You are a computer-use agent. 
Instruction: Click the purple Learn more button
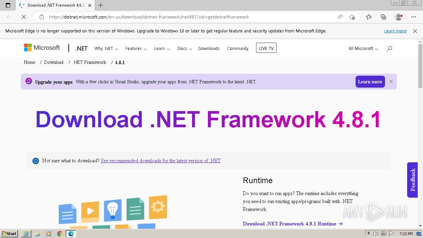click(x=370, y=82)
